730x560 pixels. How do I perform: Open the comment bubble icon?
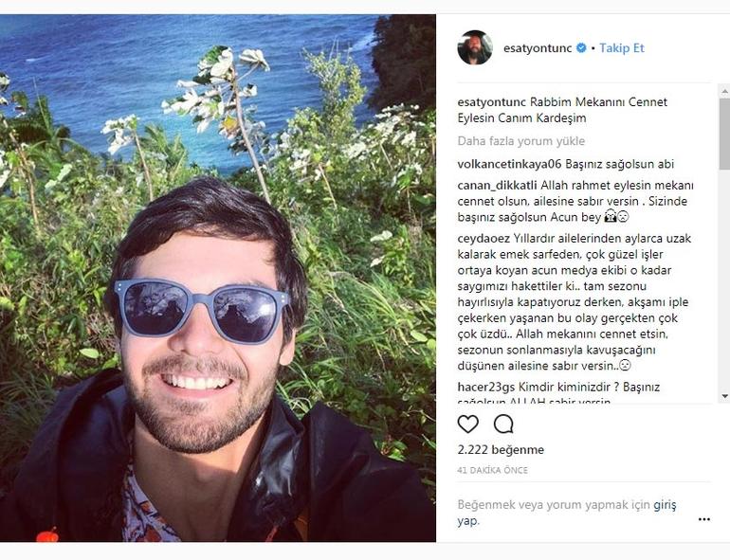point(503,425)
